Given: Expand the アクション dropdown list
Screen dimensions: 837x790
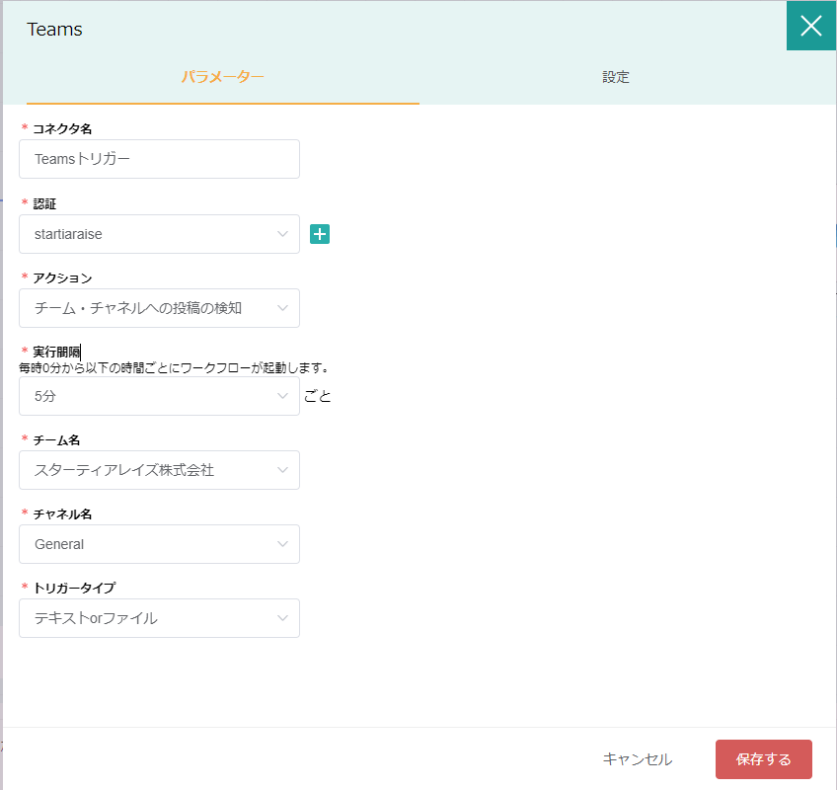Looking at the screenshot, I should click(x=159, y=308).
